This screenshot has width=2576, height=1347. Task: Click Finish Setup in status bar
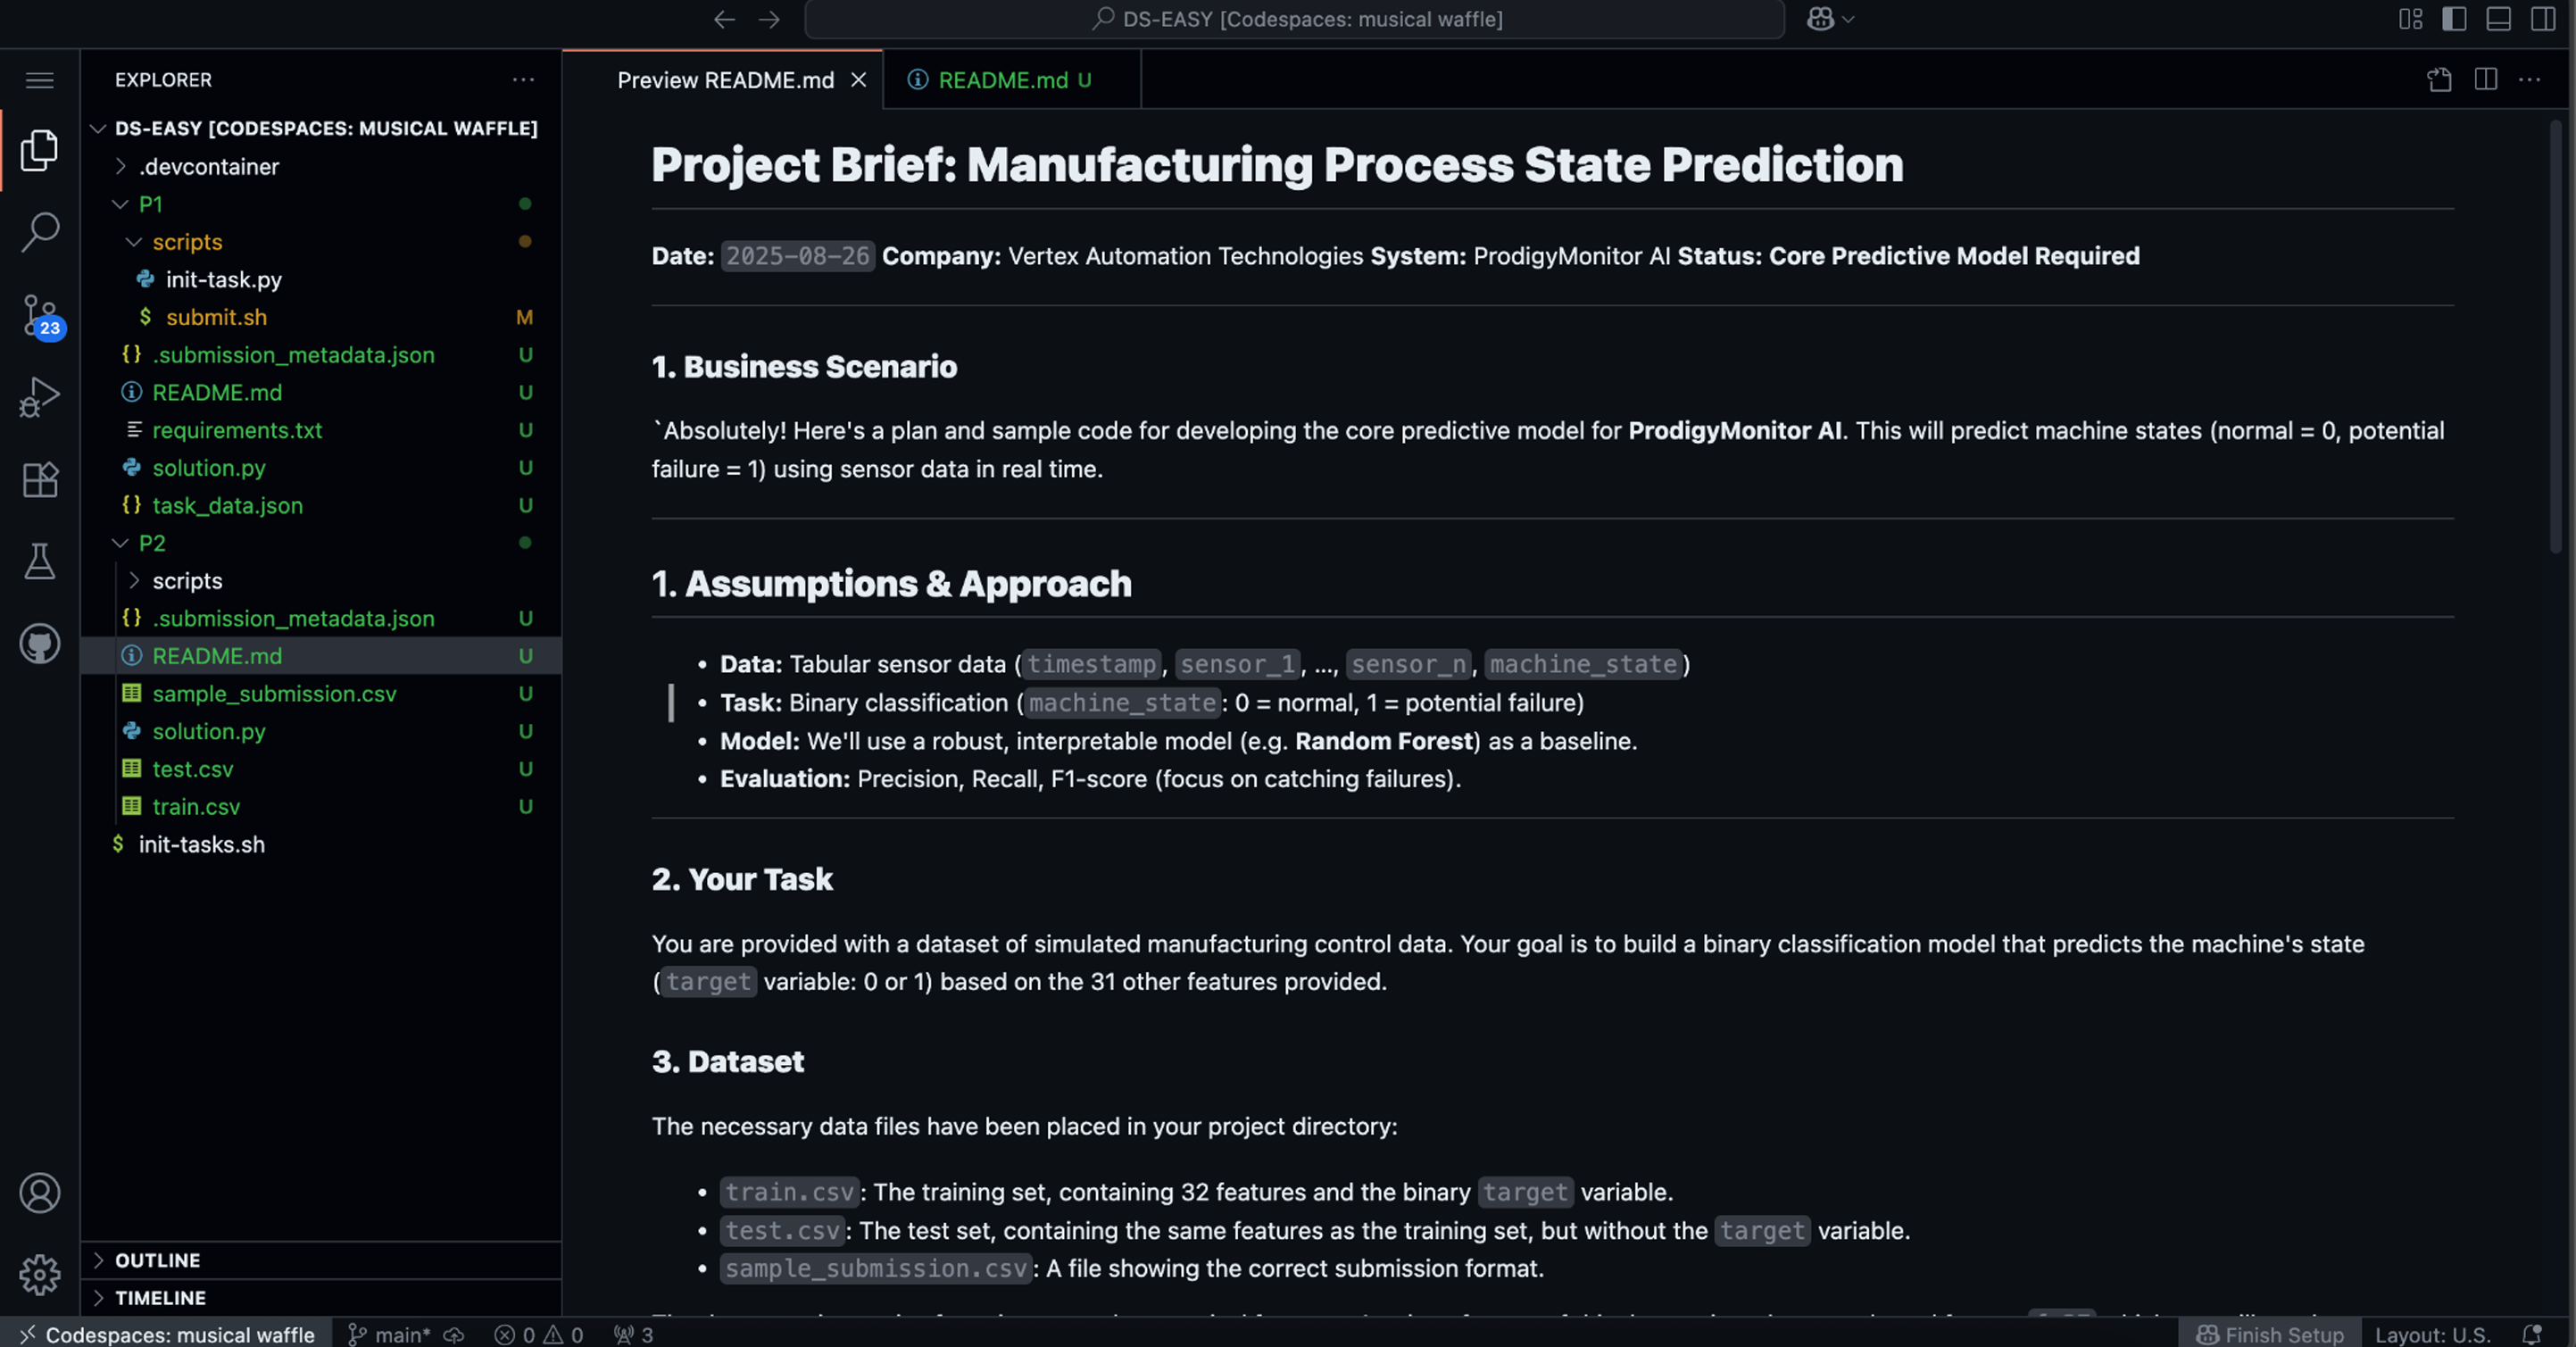pos(2270,1334)
